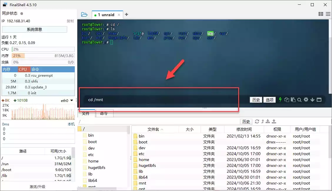Select the rcu_preempt process row
This screenshot has height=191, width=332.
tap(38, 76)
